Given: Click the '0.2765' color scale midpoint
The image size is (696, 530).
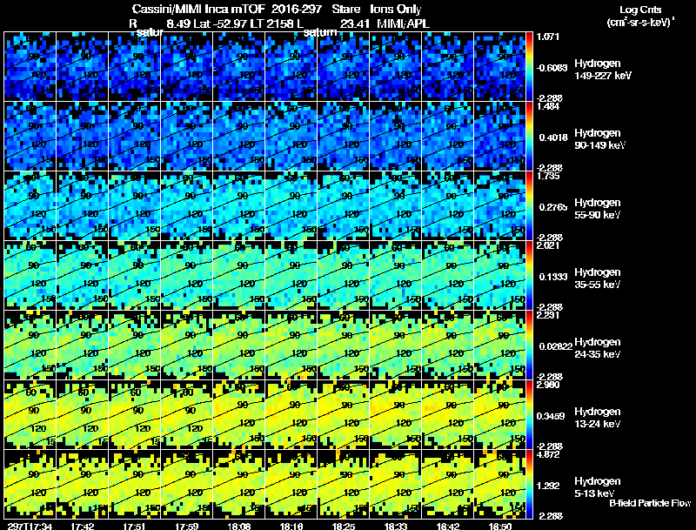Looking at the screenshot, I should pyautogui.click(x=553, y=207).
